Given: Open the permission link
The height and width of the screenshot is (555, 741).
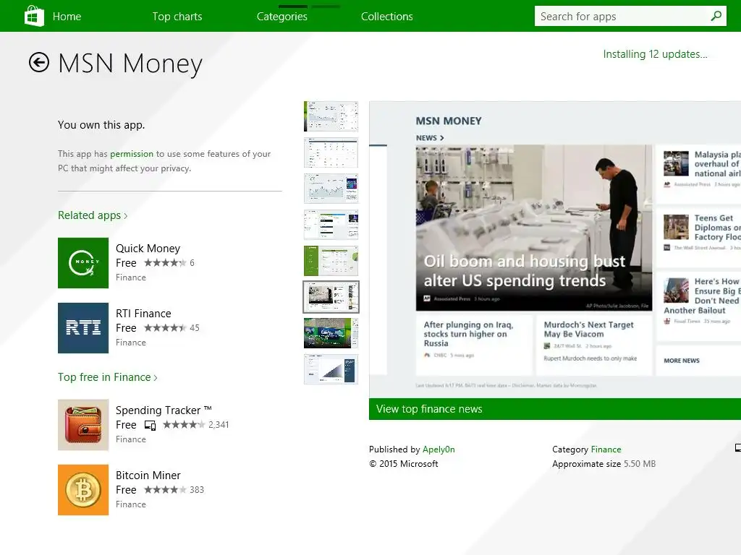Looking at the screenshot, I should 132,154.
